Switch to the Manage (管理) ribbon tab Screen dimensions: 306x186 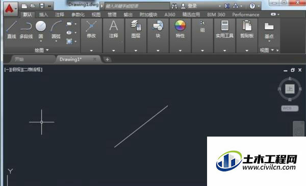(112, 15)
